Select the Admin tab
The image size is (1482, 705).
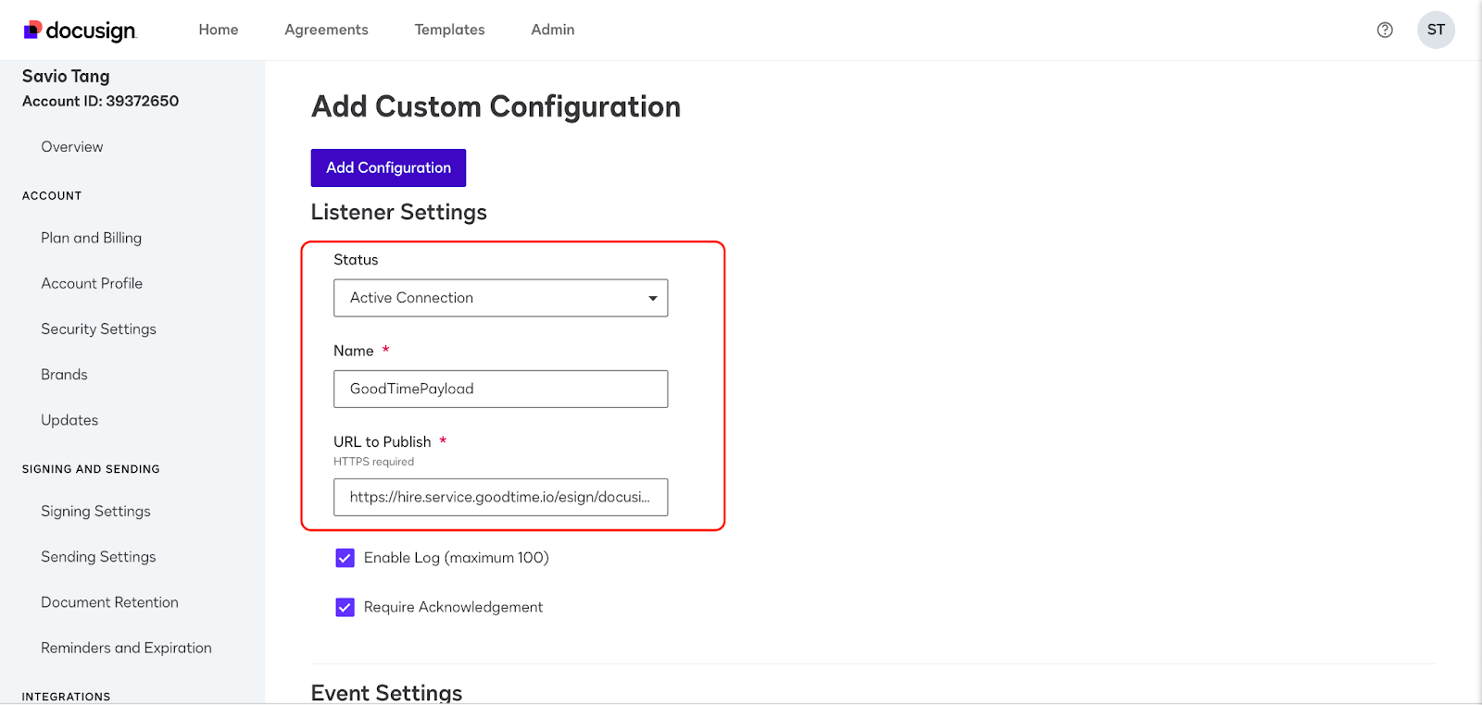[553, 30]
